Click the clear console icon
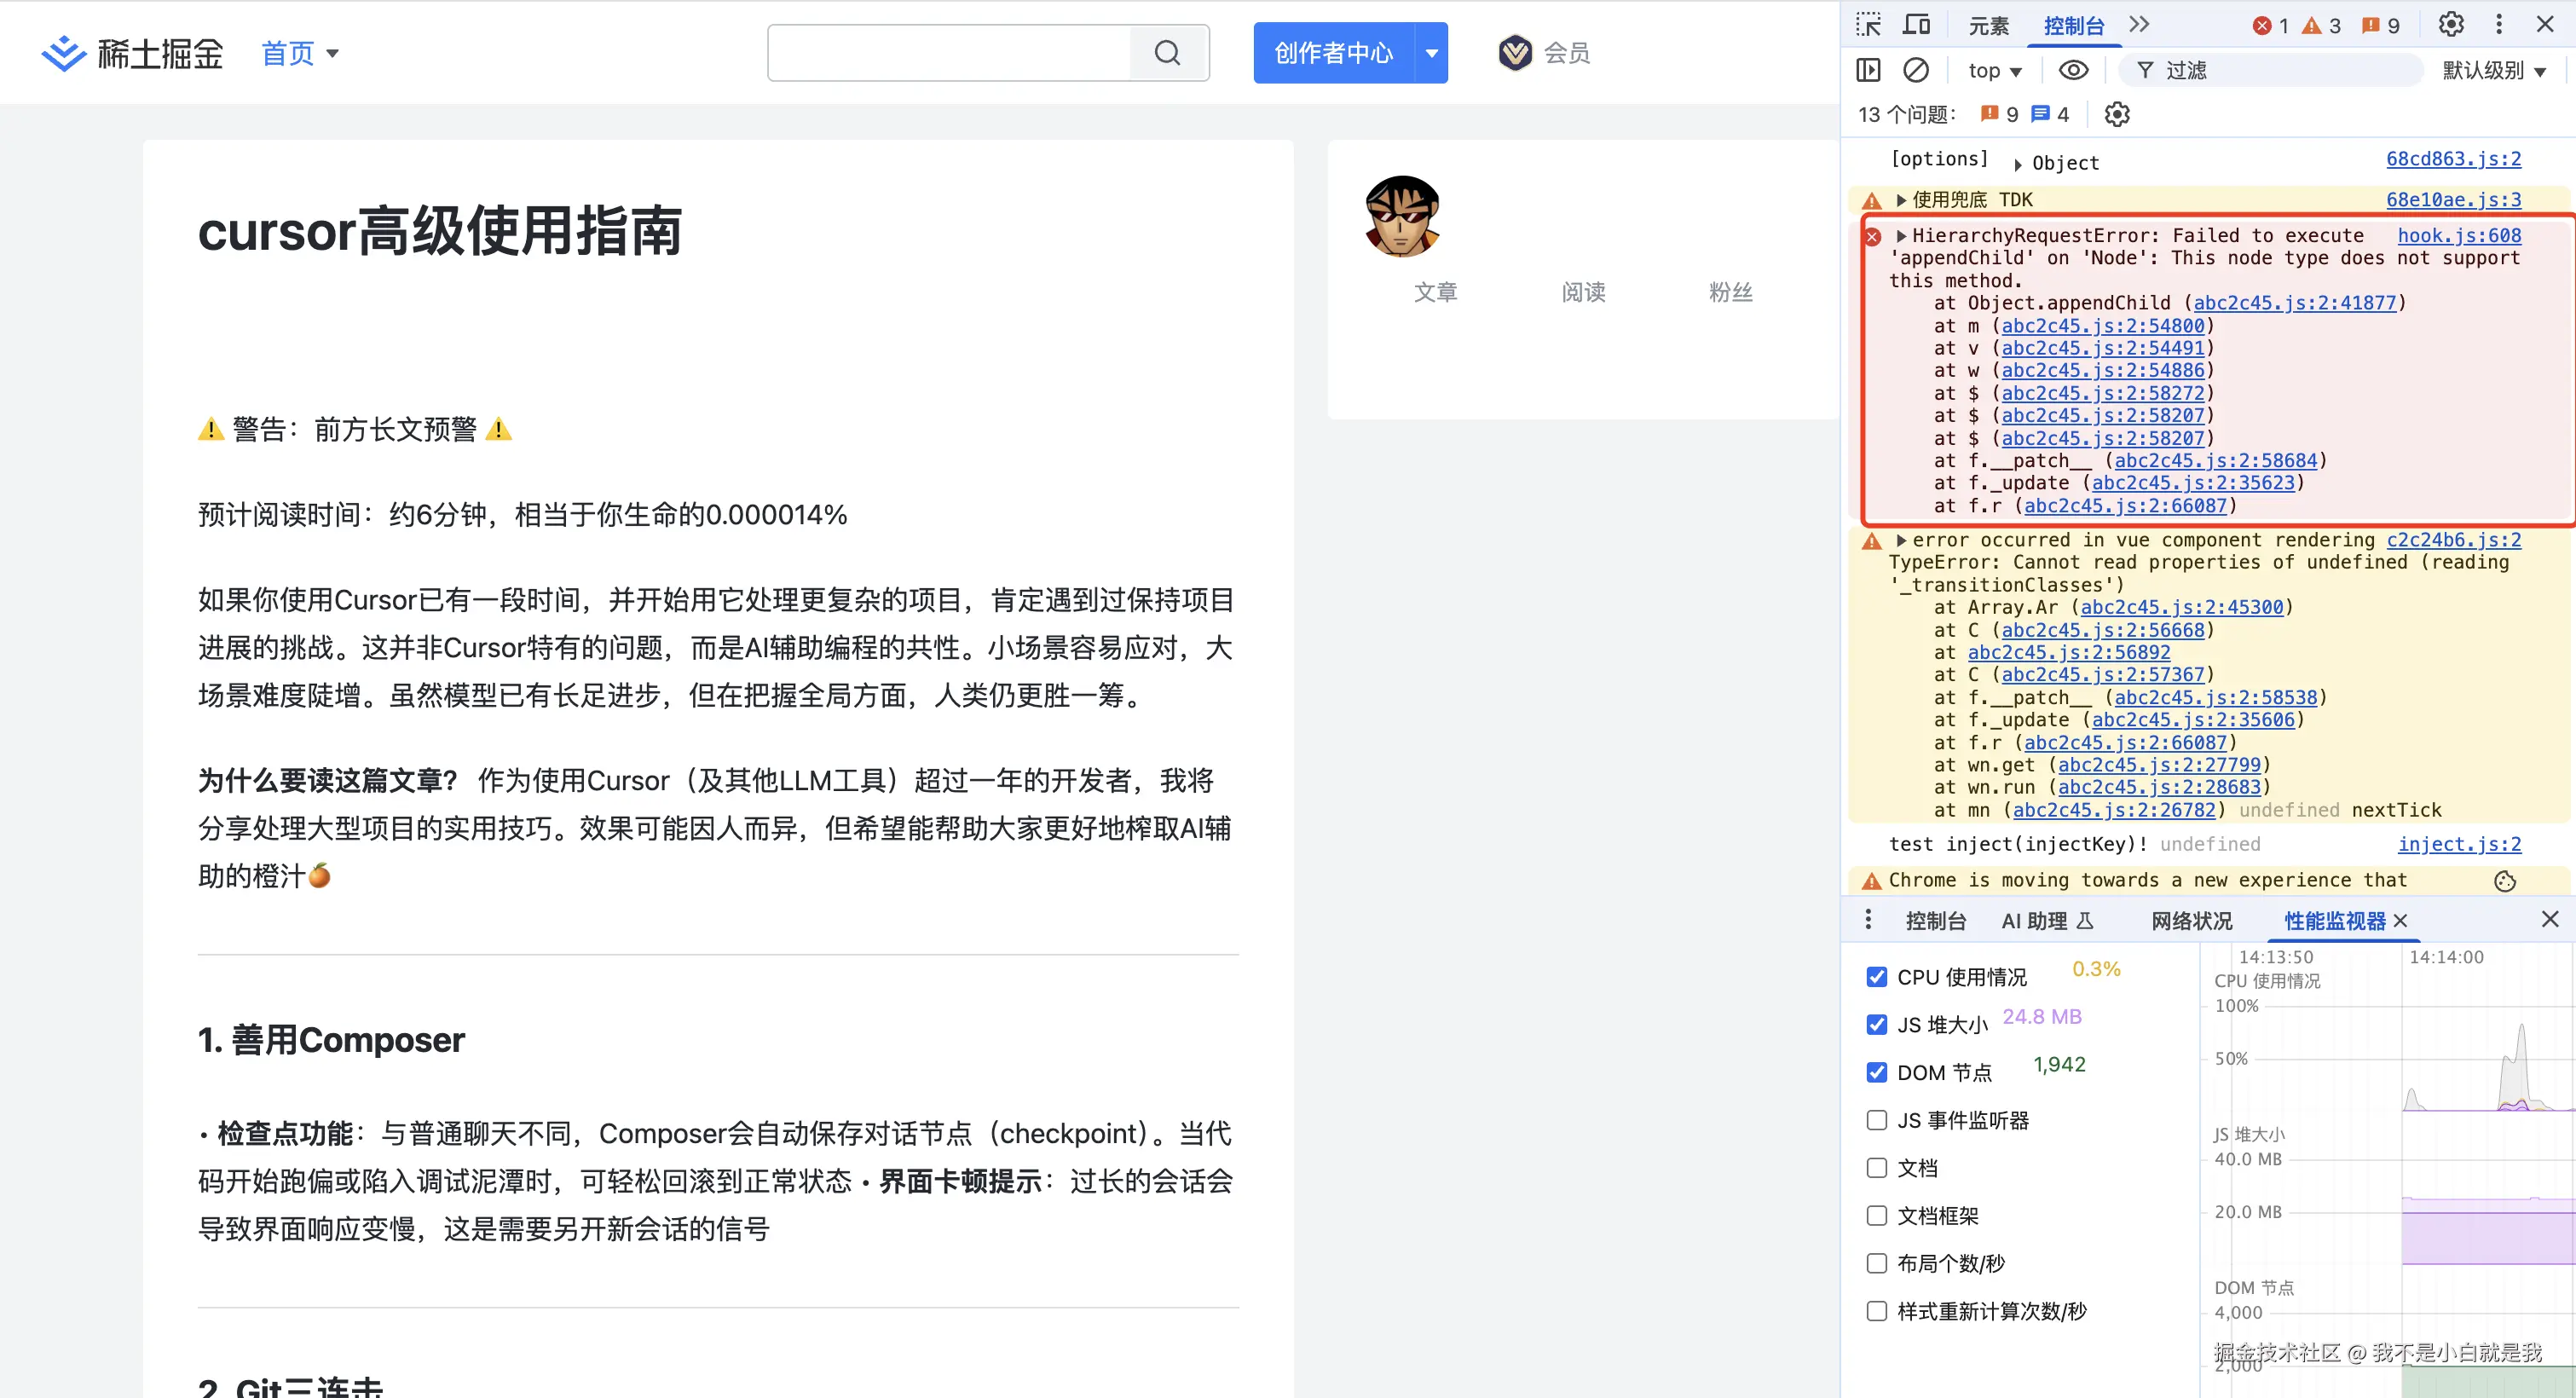The width and height of the screenshot is (2576, 1398). (x=1916, y=69)
